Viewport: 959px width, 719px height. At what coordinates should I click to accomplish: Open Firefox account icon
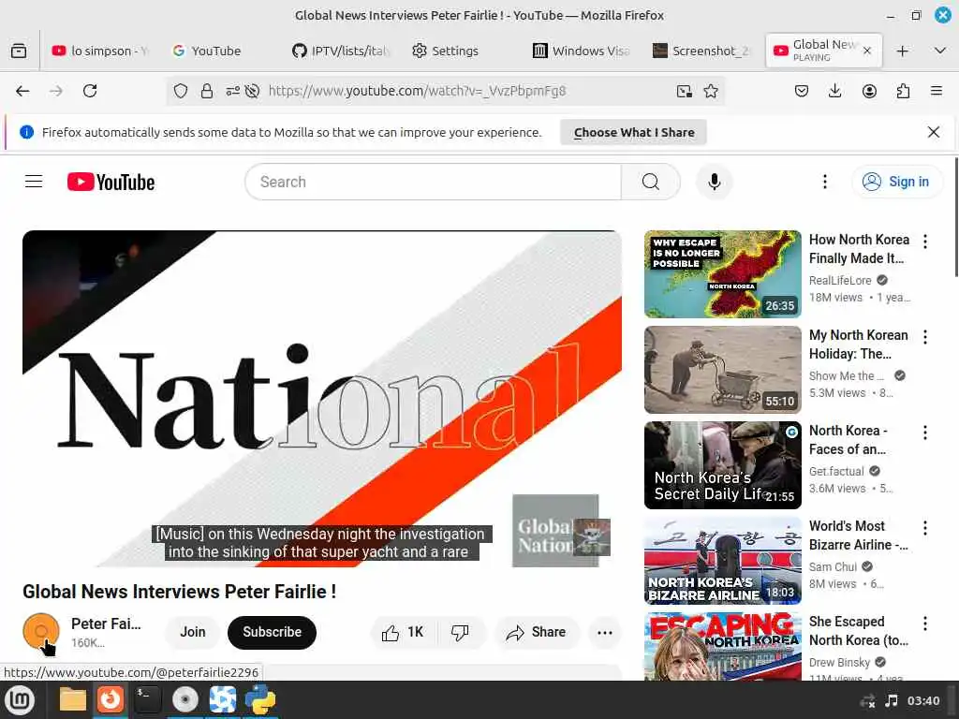pyautogui.click(x=869, y=91)
